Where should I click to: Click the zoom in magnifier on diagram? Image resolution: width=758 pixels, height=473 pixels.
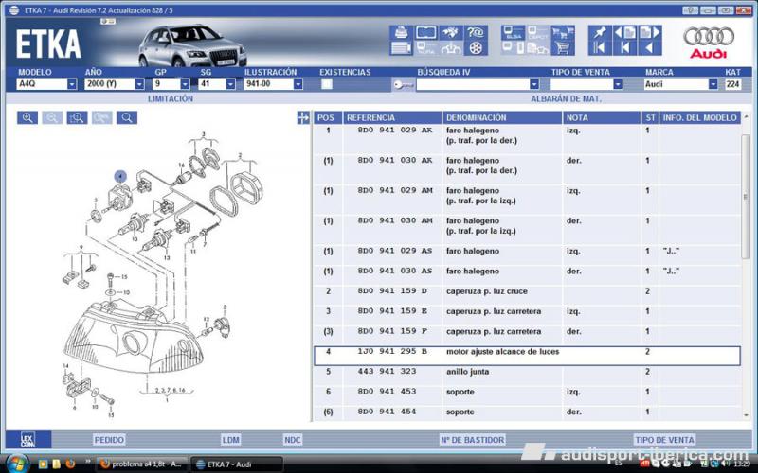coord(27,117)
